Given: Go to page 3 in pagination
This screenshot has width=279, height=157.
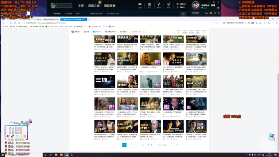Looking at the screenshot, I should [x=134, y=145].
